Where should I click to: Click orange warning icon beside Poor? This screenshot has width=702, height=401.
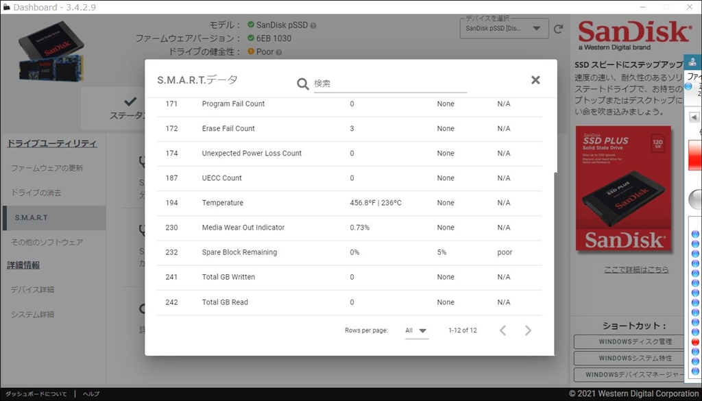tap(251, 51)
